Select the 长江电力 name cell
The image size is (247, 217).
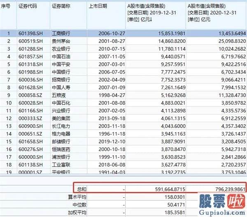[61, 126]
